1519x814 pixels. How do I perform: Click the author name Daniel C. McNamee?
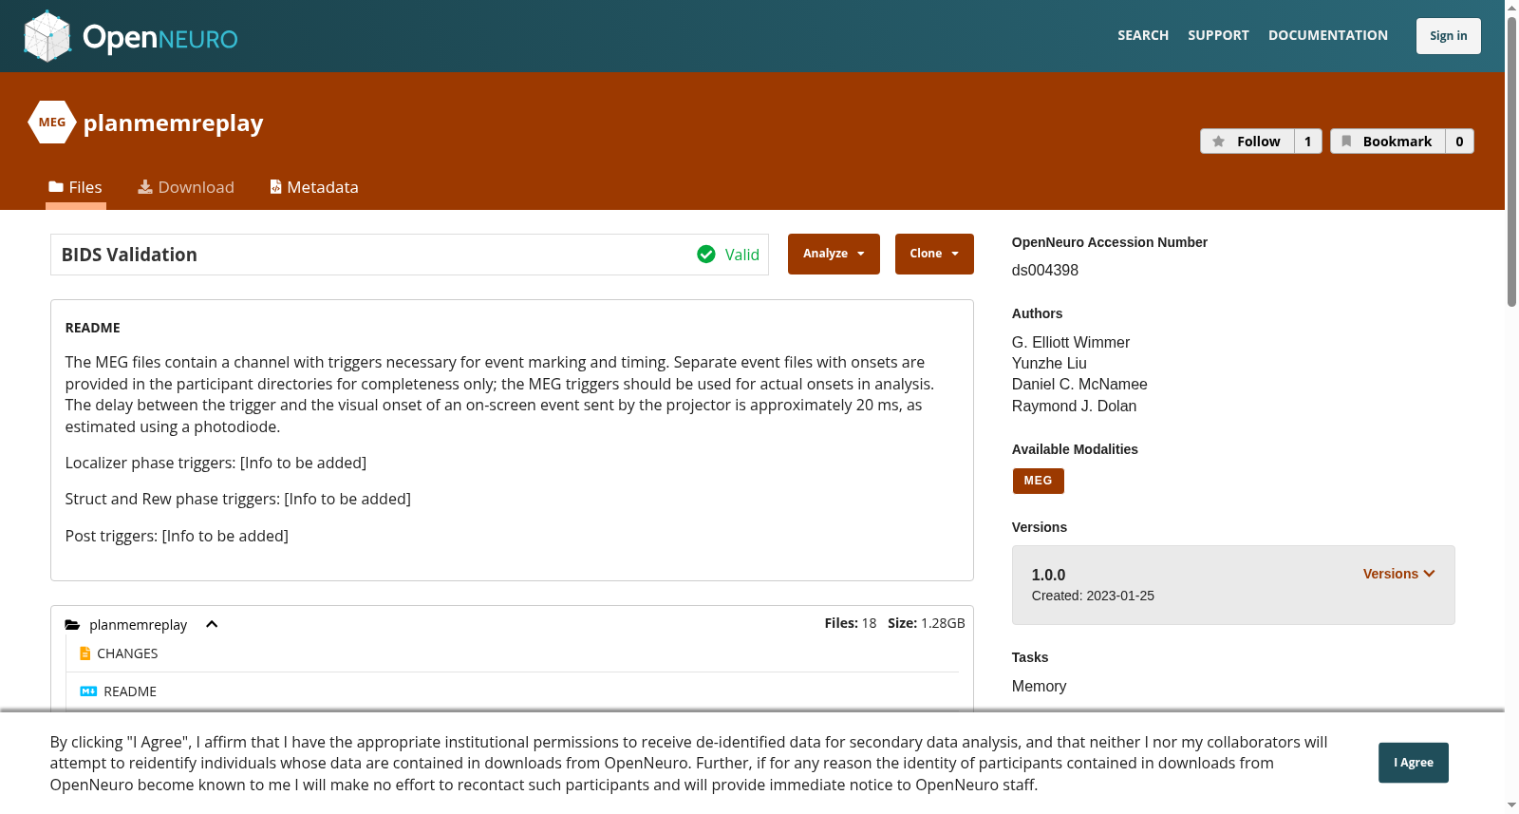pos(1079,384)
